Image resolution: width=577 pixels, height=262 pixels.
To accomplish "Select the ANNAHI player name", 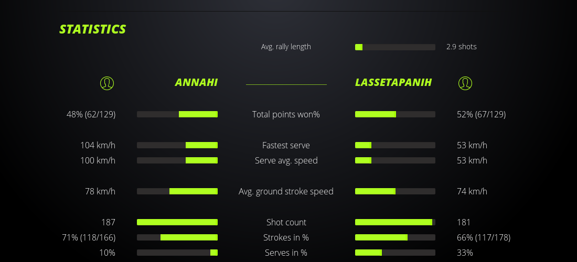I will point(196,83).
